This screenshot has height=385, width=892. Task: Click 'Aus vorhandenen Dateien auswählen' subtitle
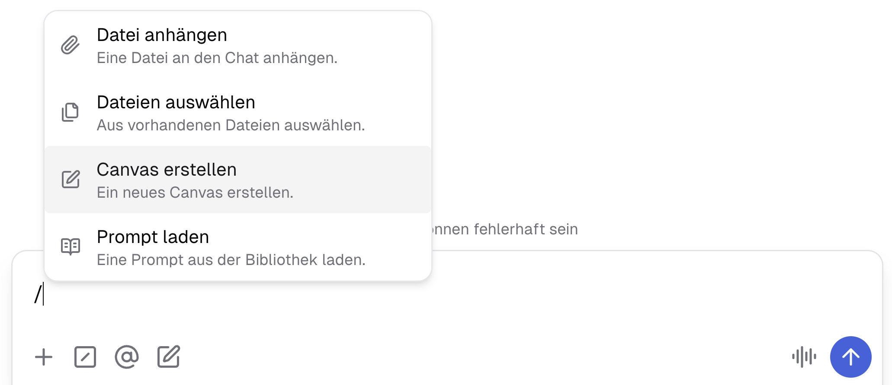(x=231, y=125)
